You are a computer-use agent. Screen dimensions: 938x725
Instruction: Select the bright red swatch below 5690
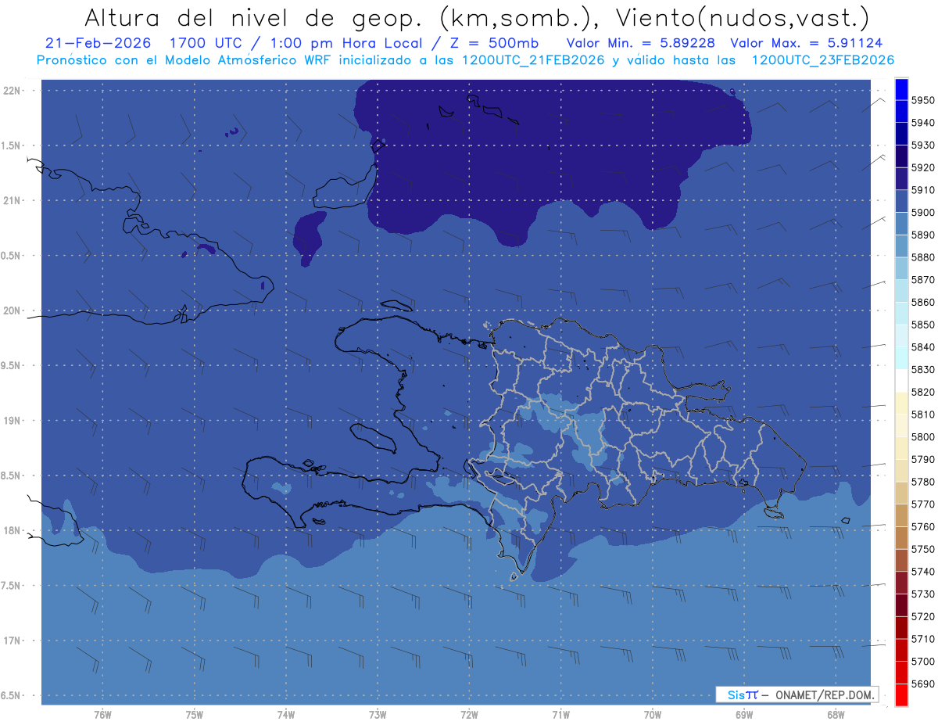point(900,694)
